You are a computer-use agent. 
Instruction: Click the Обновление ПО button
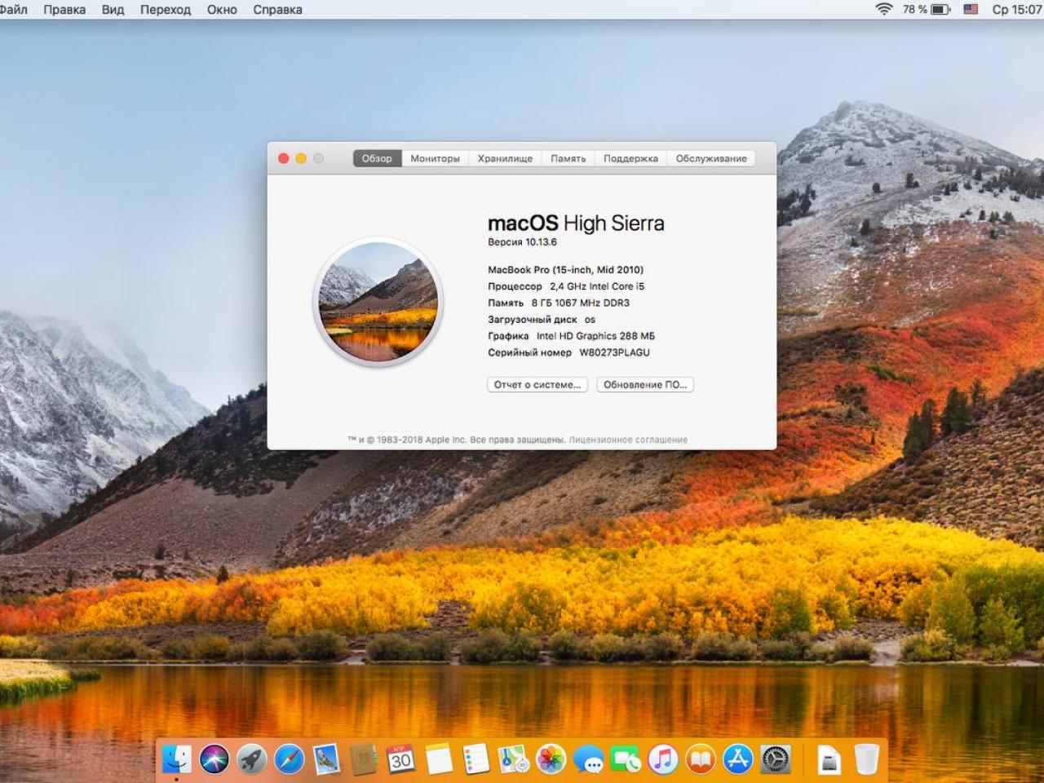pos(645,384)
